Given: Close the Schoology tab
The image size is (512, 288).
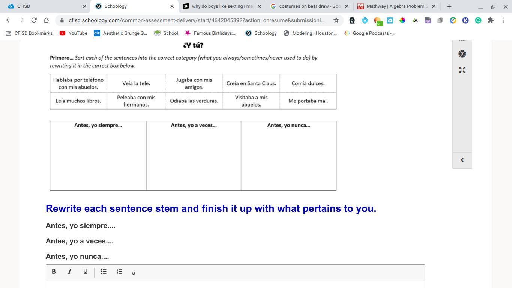Looking at the screenshot, I should pos(172,6).
